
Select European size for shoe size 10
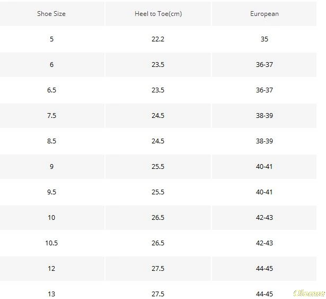coord(264,218)
